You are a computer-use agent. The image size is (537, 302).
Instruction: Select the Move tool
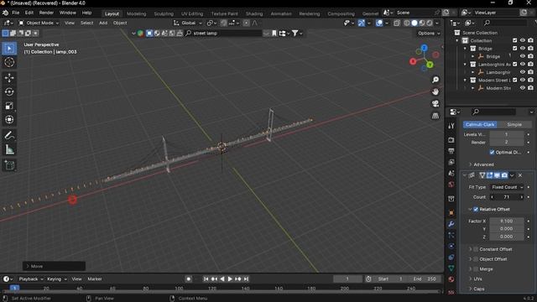tap(9, 78)
